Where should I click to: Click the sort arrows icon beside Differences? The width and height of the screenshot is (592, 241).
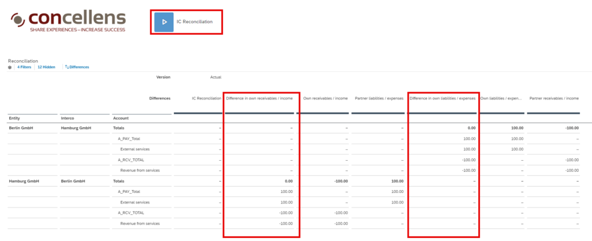pyautogui.click(x=66, y=67)
